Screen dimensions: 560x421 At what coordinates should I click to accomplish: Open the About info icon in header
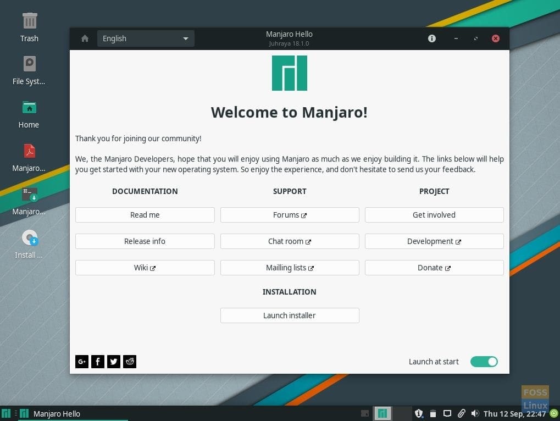coord(432,38)
